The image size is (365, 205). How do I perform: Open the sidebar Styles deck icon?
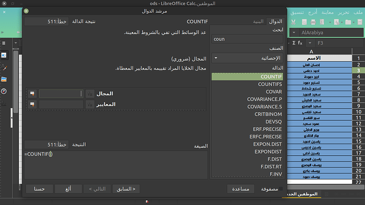tap(4, 67)
